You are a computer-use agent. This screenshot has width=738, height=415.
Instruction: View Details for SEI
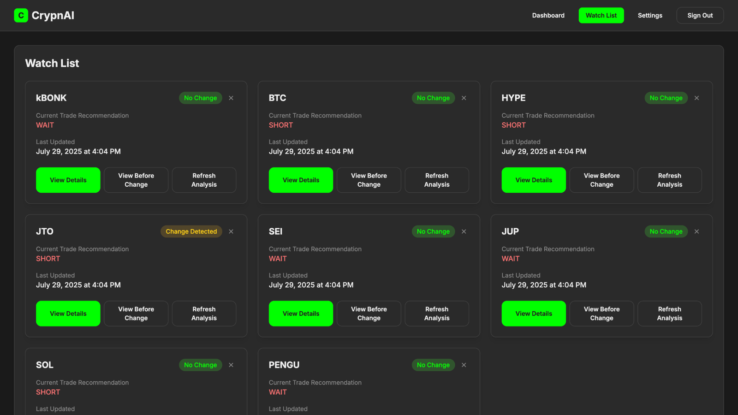[301, 314]
